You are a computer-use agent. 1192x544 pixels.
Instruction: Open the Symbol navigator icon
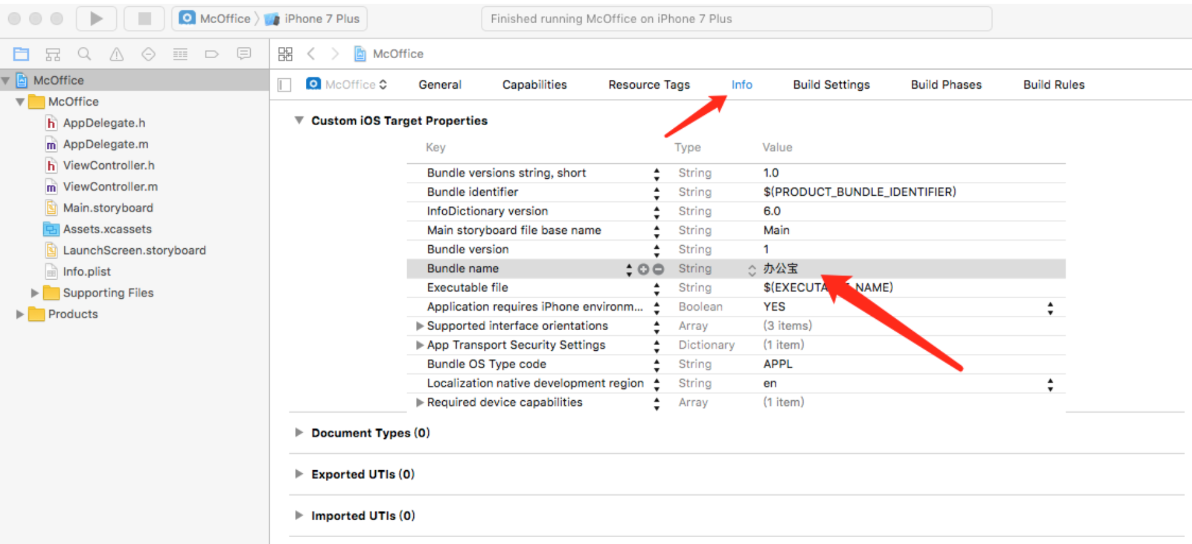click(x=53, y=54)
